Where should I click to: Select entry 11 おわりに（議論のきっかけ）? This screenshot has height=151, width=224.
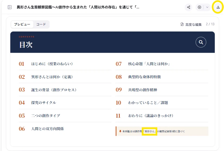tap(162, 116)
